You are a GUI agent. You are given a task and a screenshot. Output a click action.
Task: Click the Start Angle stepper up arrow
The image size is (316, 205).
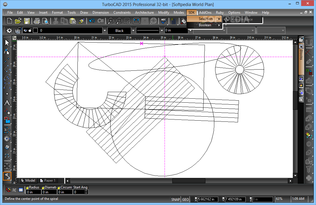coord(86,191)
